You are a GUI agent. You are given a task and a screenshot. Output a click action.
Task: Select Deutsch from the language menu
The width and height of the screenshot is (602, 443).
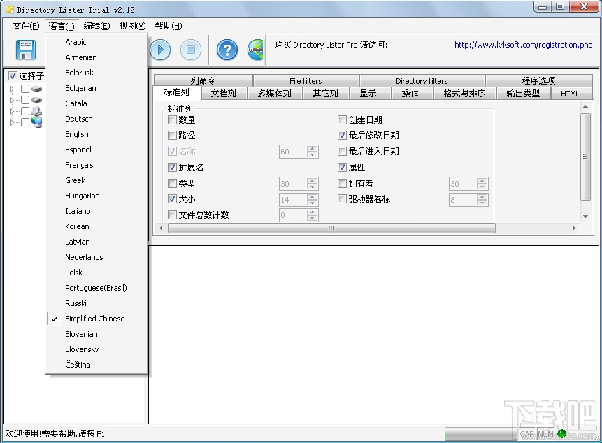point(78,119)
